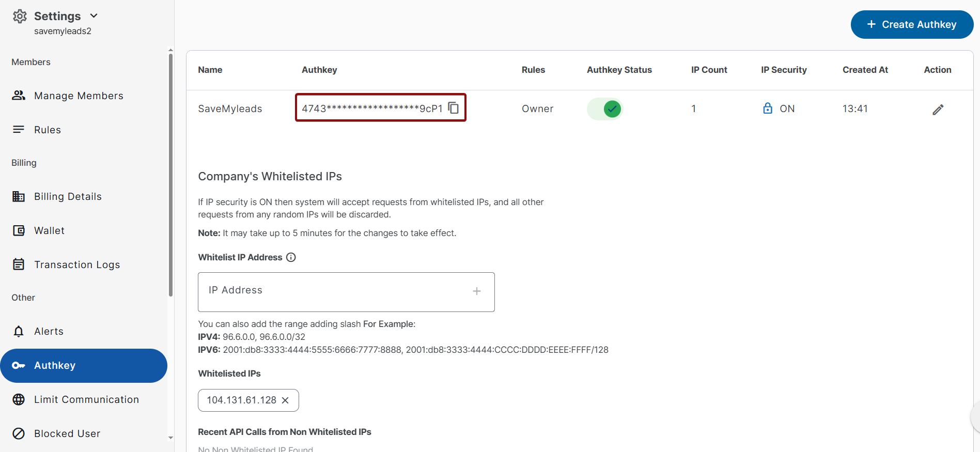Copy the SaveMyleads authkey to clipboard
Viewport: 980px width, 452px height.
pos(453,108)
